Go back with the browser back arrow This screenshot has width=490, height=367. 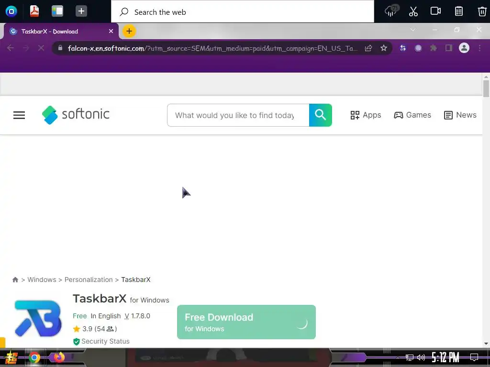pyautogui.click(x=11, y=48)
